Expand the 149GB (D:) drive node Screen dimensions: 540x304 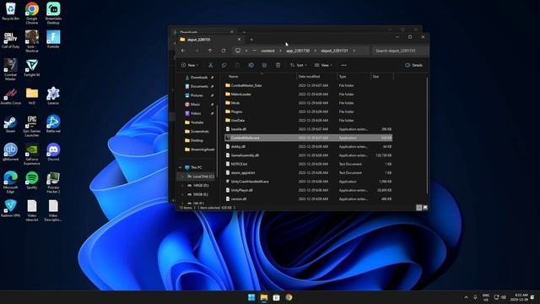pos(183,186)
